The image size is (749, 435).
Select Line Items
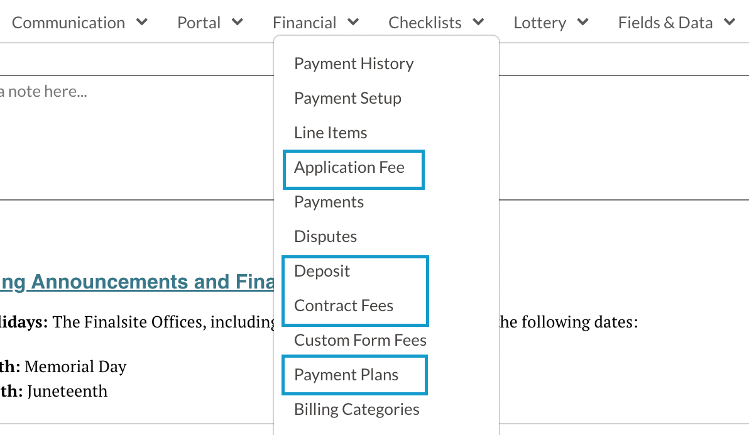click(x=331, y=132)
